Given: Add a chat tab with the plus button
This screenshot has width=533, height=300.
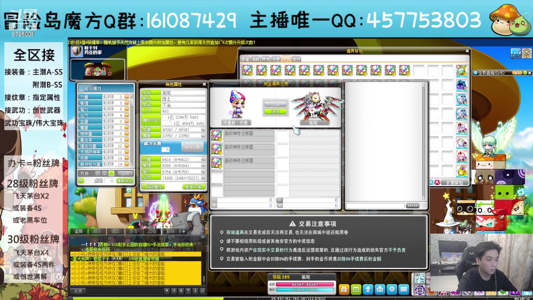Looking at the screenshot, I should click(x=183, y=231).
